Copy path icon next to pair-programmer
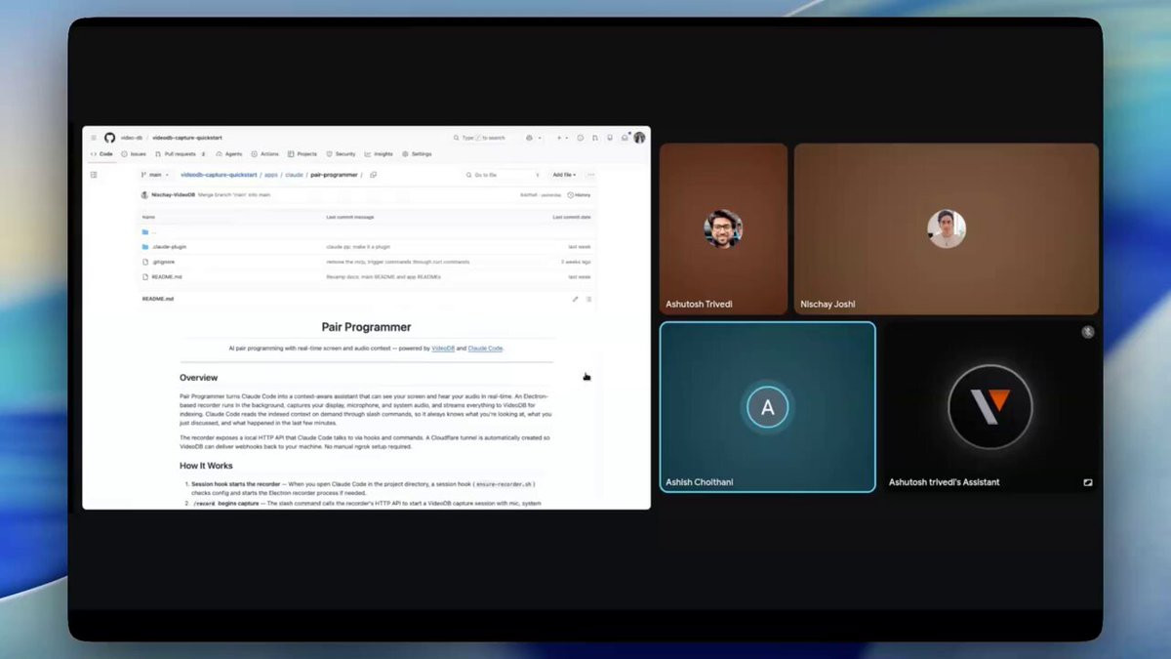The width and height of the screenshot is (1171, 659). (x=374, y=175)
